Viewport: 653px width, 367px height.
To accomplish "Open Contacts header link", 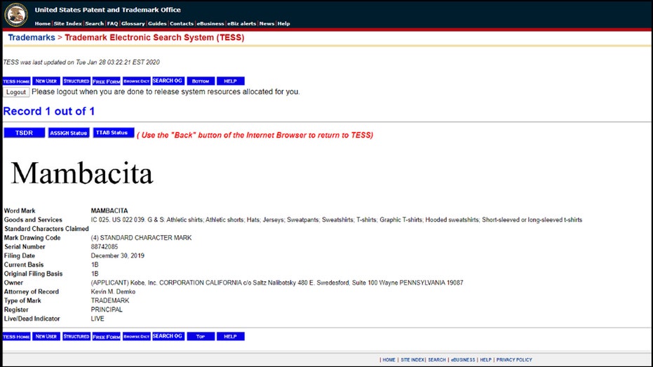I will [182, 24].
